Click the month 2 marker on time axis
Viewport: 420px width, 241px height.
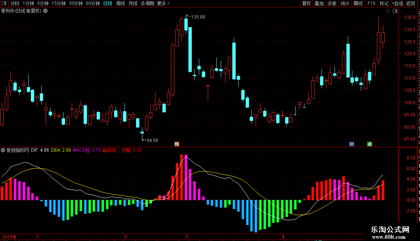pos(126,237)
